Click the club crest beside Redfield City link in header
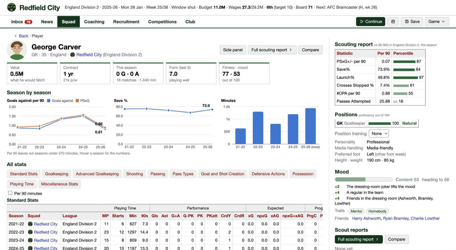The height and width of the screenshot is (250, 456). click(72, 55)
